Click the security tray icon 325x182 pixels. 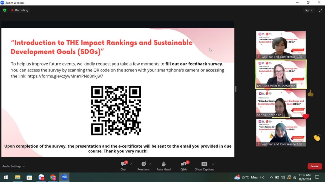(x=289, y=177)
